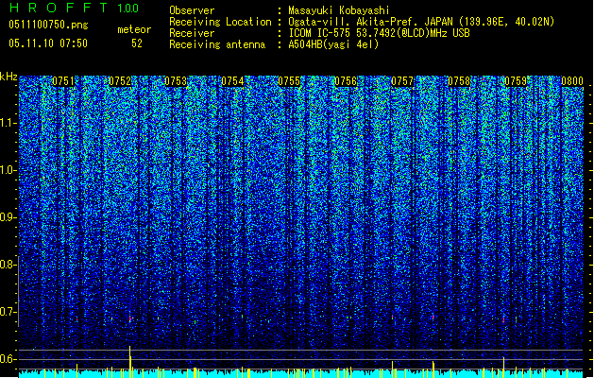Click the 0753 time marker
Viewport: 594px width, 378px height.
pyautogui.click(x=176, y=81)
